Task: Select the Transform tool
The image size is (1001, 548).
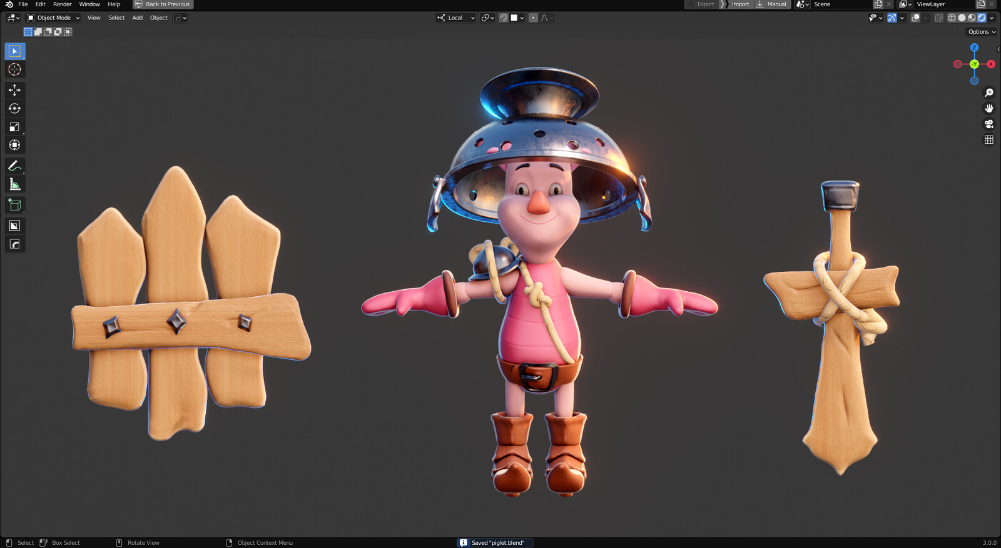Action: 14,145
